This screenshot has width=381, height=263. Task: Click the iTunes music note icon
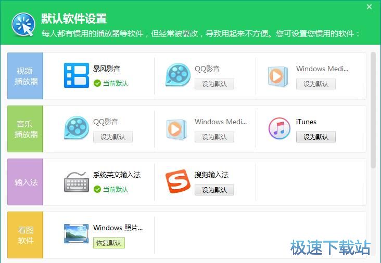pos(279,128)
